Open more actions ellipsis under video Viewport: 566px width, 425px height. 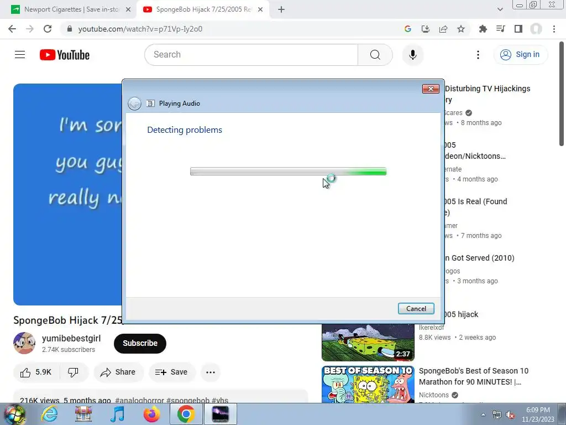point(211,372)
